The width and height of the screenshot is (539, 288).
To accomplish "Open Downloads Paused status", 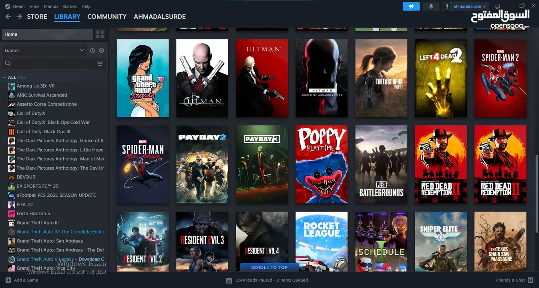I will point(267,280).
